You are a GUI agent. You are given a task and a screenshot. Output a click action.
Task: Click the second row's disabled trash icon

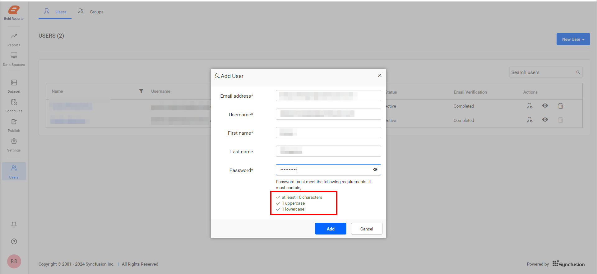point(561,120)
